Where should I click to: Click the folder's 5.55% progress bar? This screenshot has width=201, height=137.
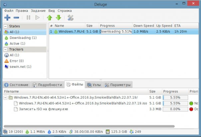point(175,97)
